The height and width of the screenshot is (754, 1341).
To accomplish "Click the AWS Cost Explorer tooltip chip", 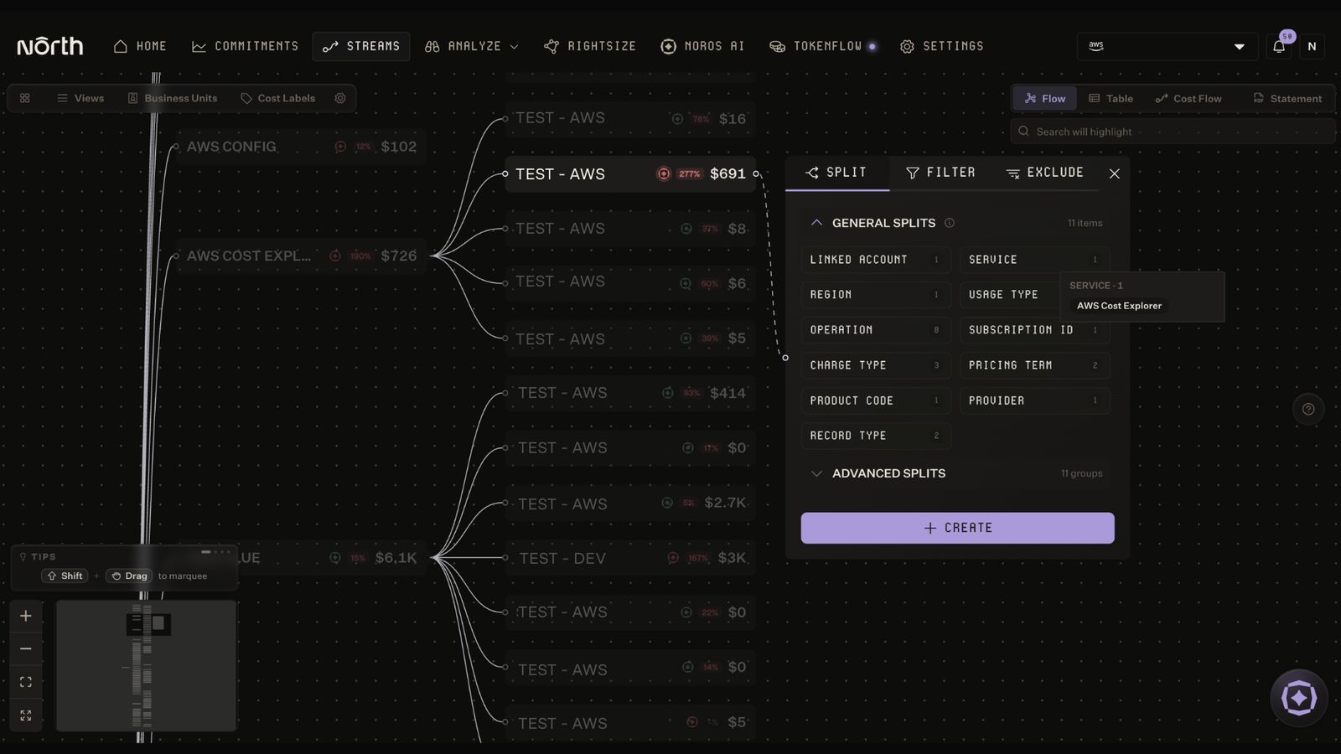I will click(x=1119, y=306).
